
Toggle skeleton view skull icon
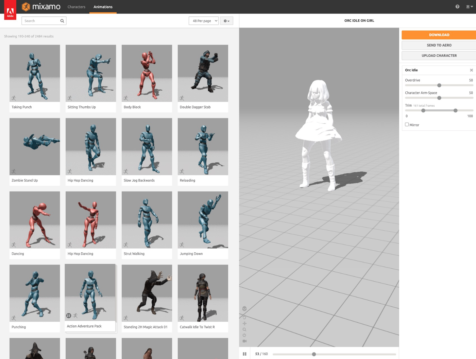point(244,309)
